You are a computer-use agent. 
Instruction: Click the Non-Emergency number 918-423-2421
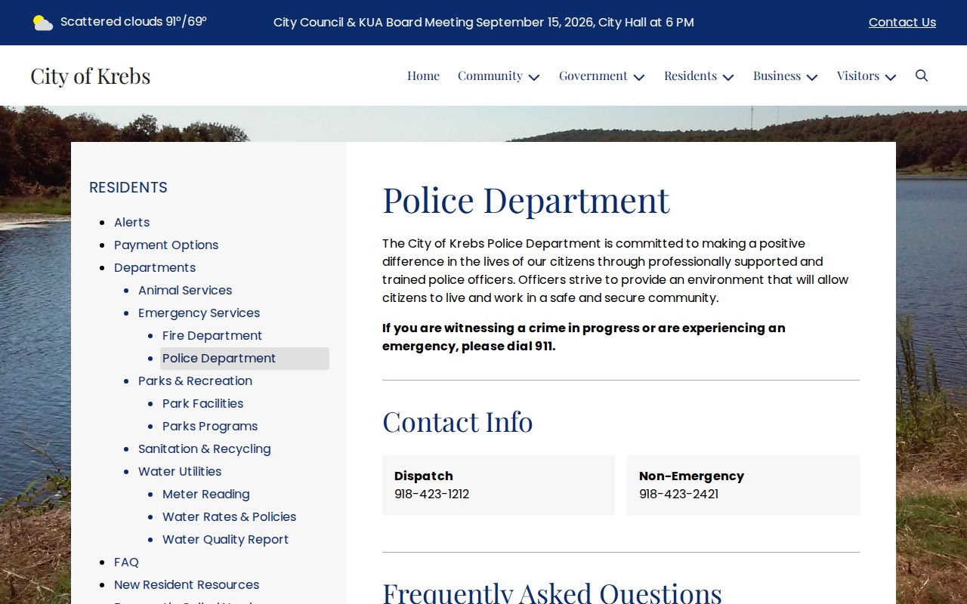tap(679, 494)
